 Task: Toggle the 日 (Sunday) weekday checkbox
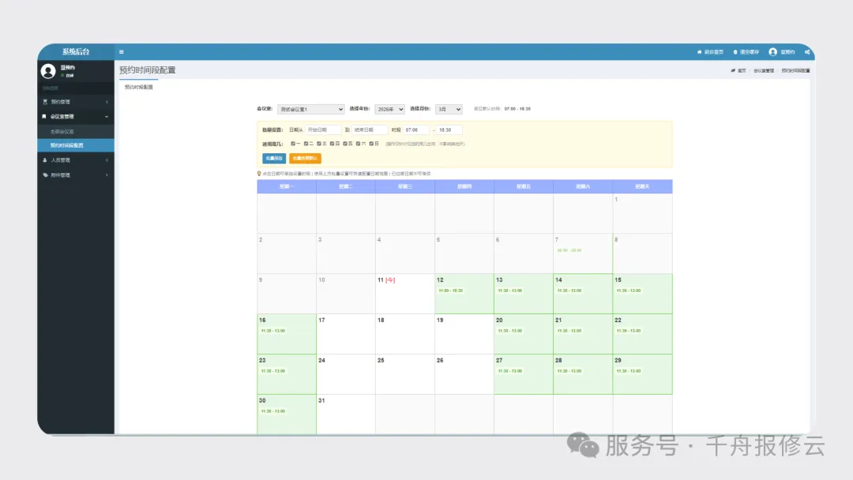coord(371,144)
